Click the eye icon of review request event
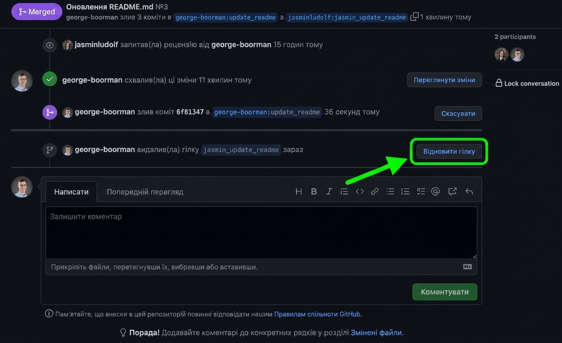Screen dimensions: 562x343 50,45
